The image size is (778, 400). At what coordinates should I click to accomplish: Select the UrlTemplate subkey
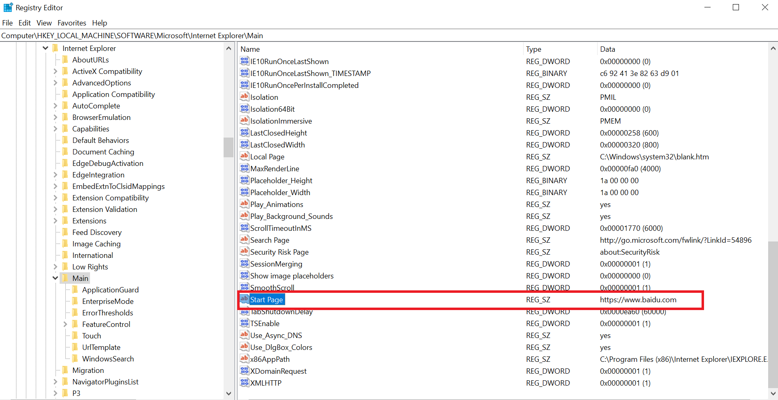(101, 347)
